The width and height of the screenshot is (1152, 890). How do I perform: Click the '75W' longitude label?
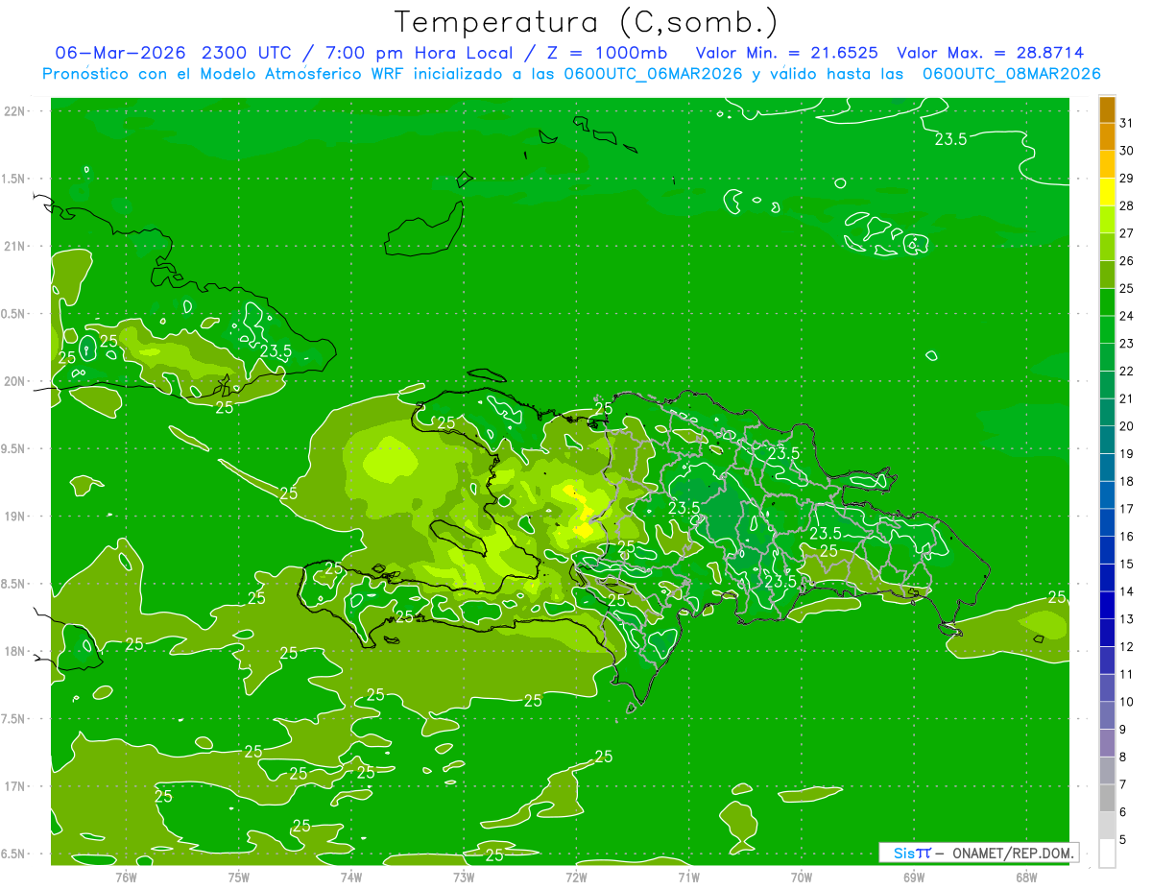click(x=238, y=877)
